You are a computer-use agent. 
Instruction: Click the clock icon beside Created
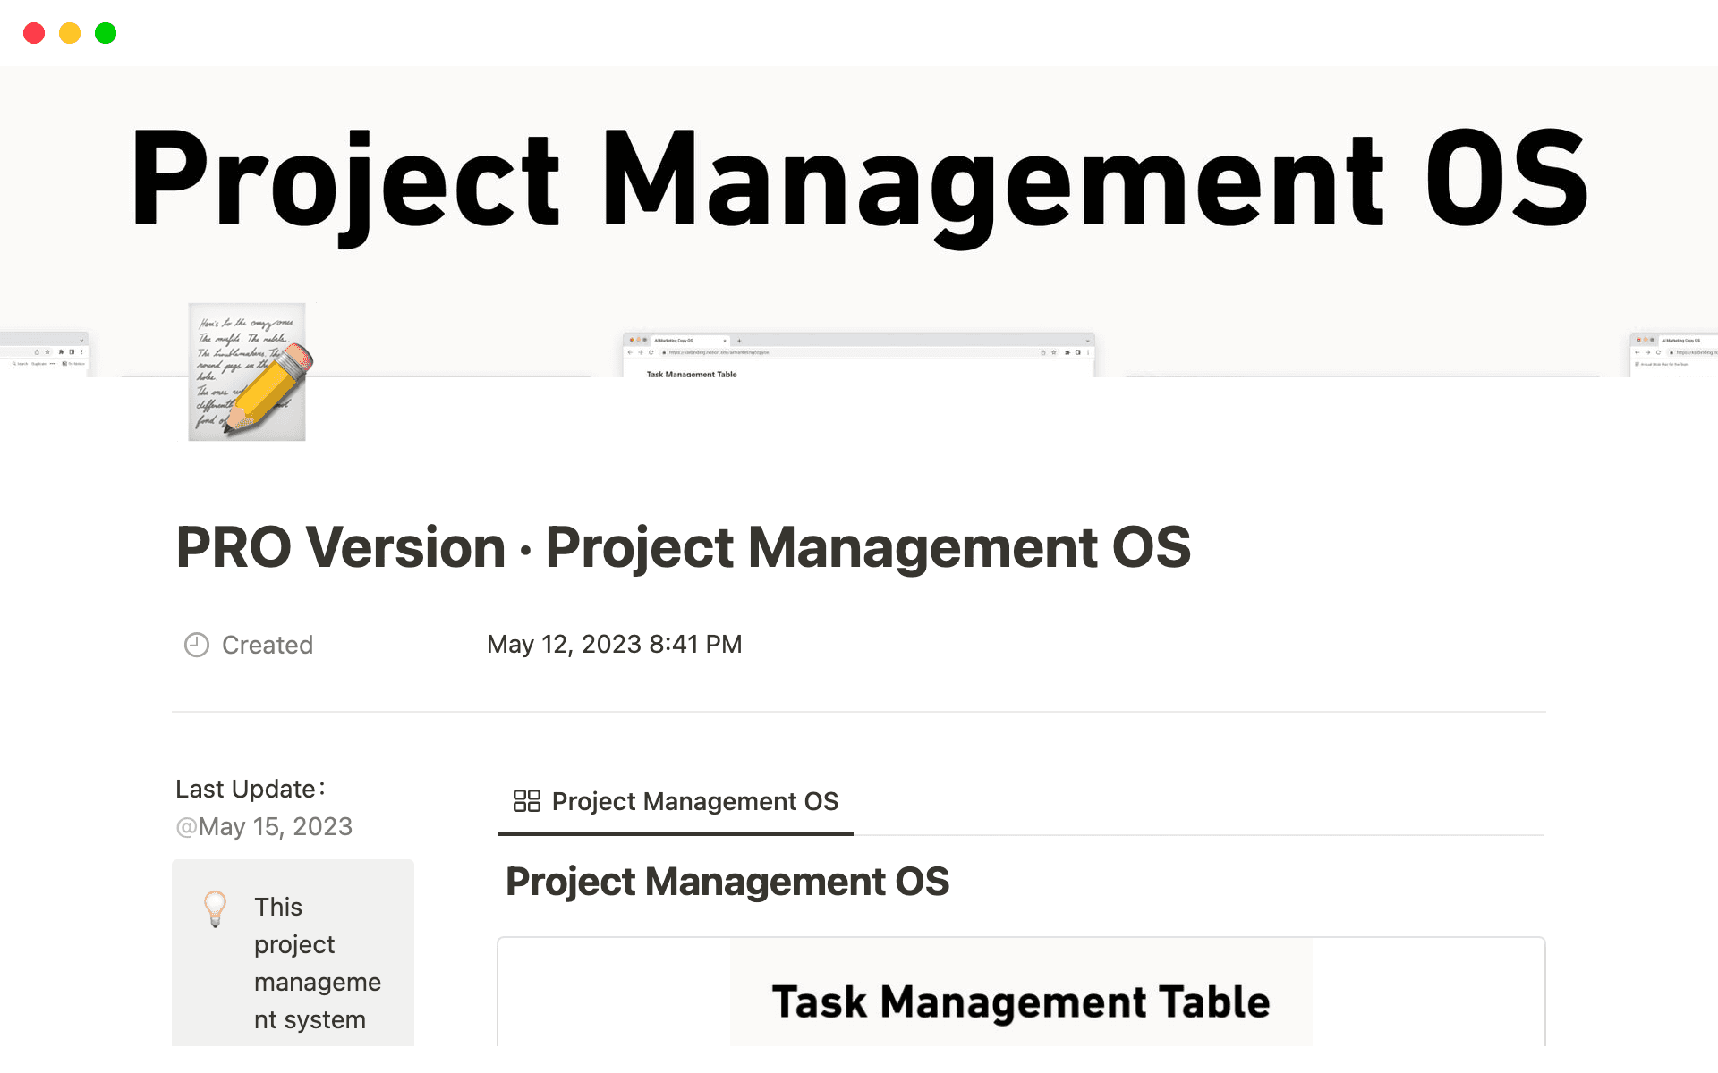(197, 645)
